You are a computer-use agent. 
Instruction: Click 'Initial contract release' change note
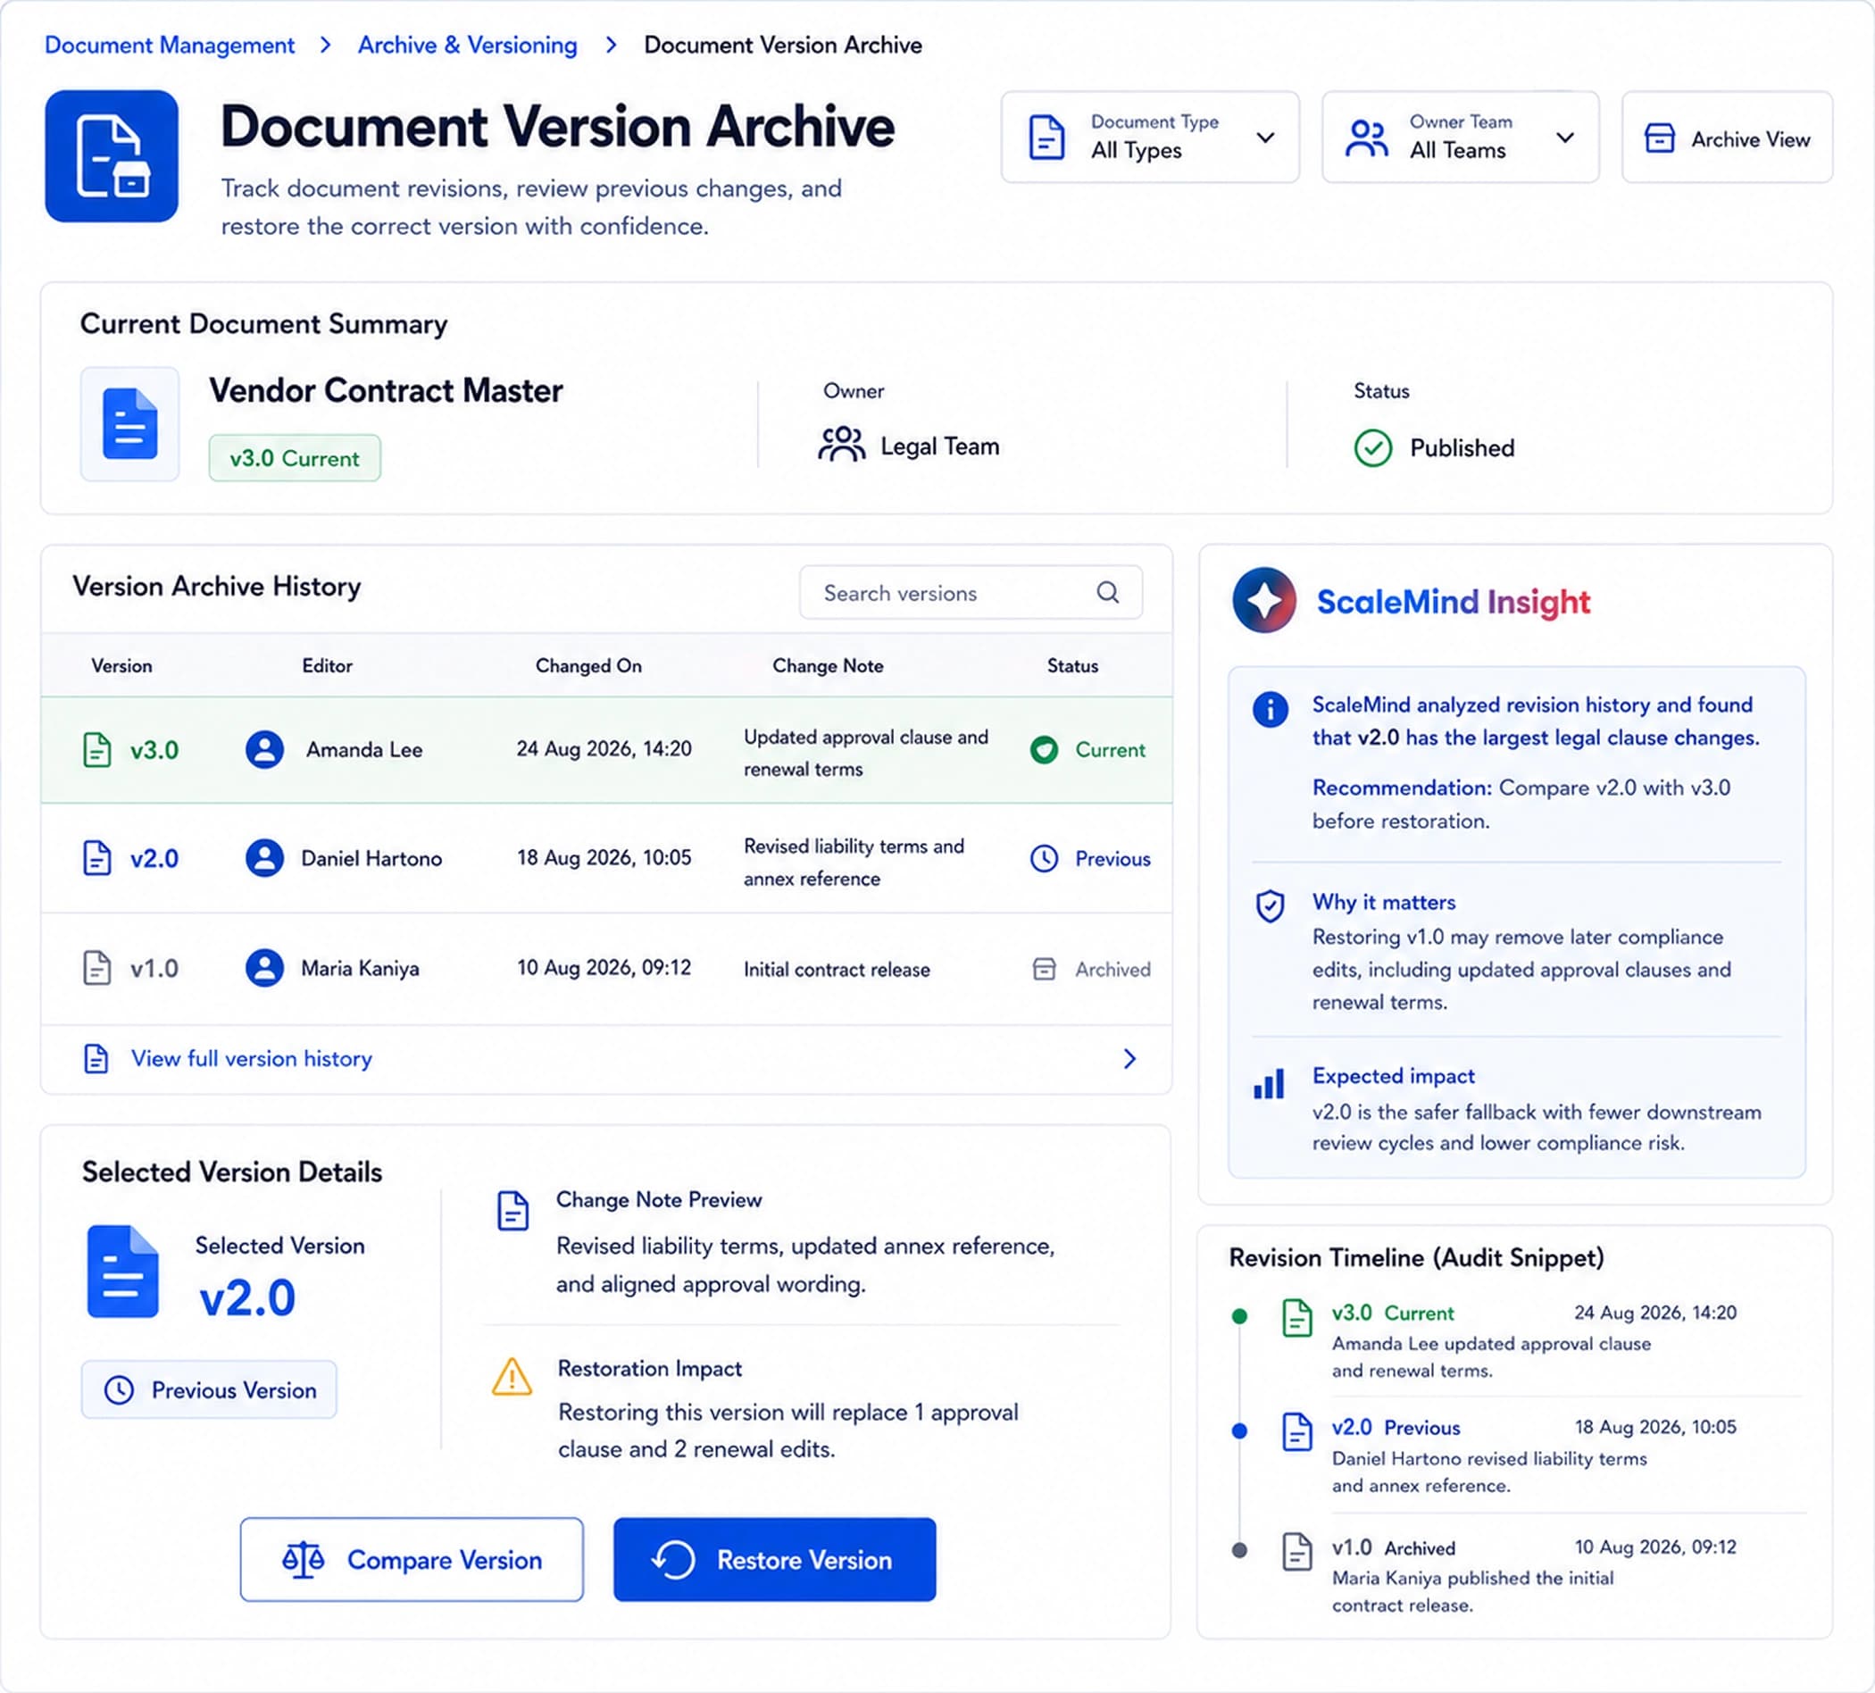pyautogui.click(x=837, y=970)
